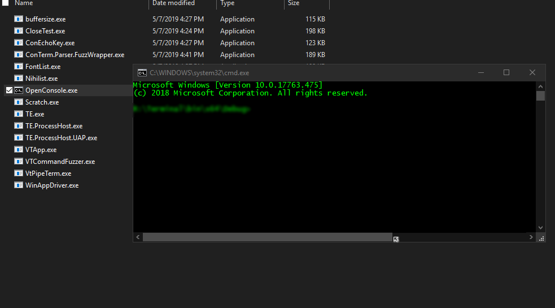Click the cmd.exe scroll down arrow
The height and width of the screenshot is (308, 555).
[540, 228]
